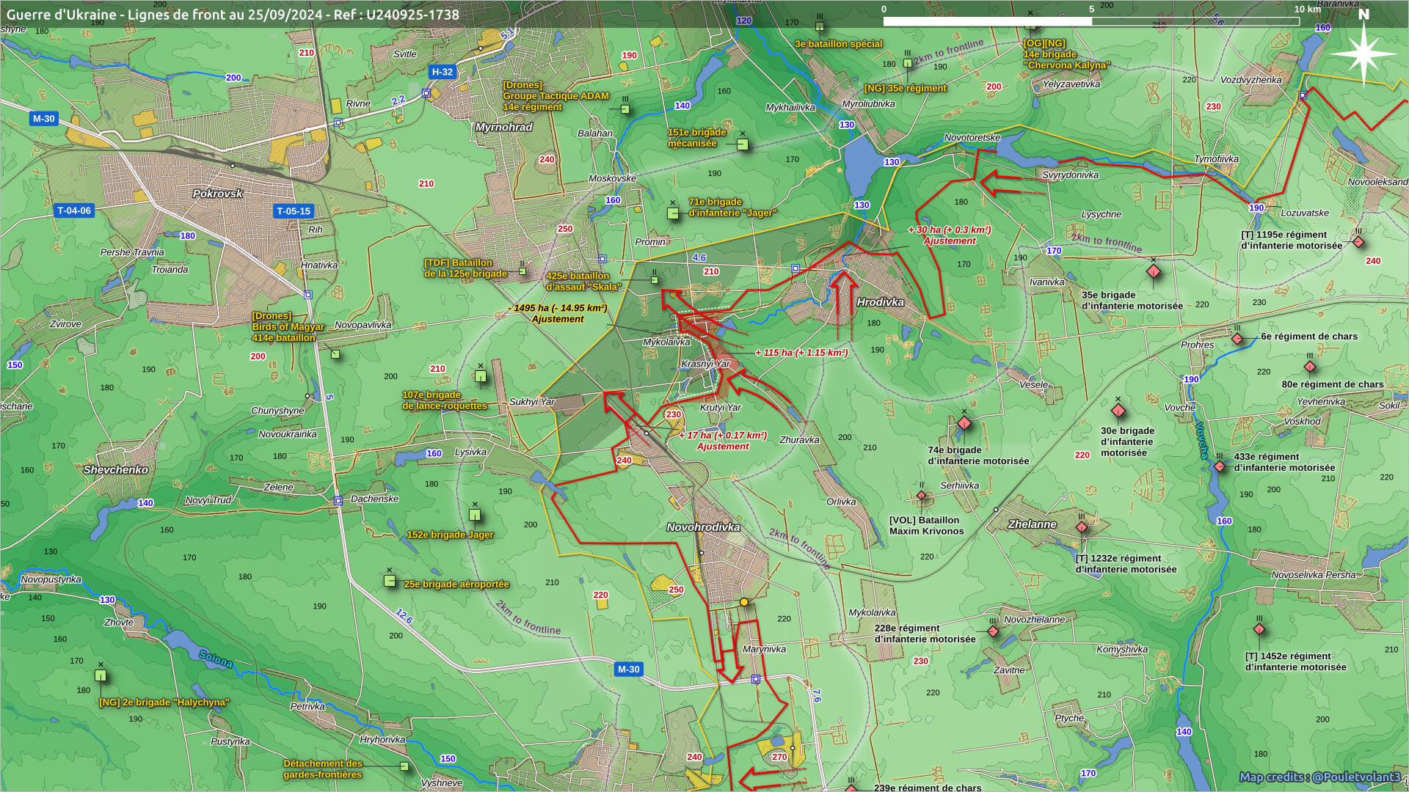Click the Hrodivka town label

[x=880, y=302]
